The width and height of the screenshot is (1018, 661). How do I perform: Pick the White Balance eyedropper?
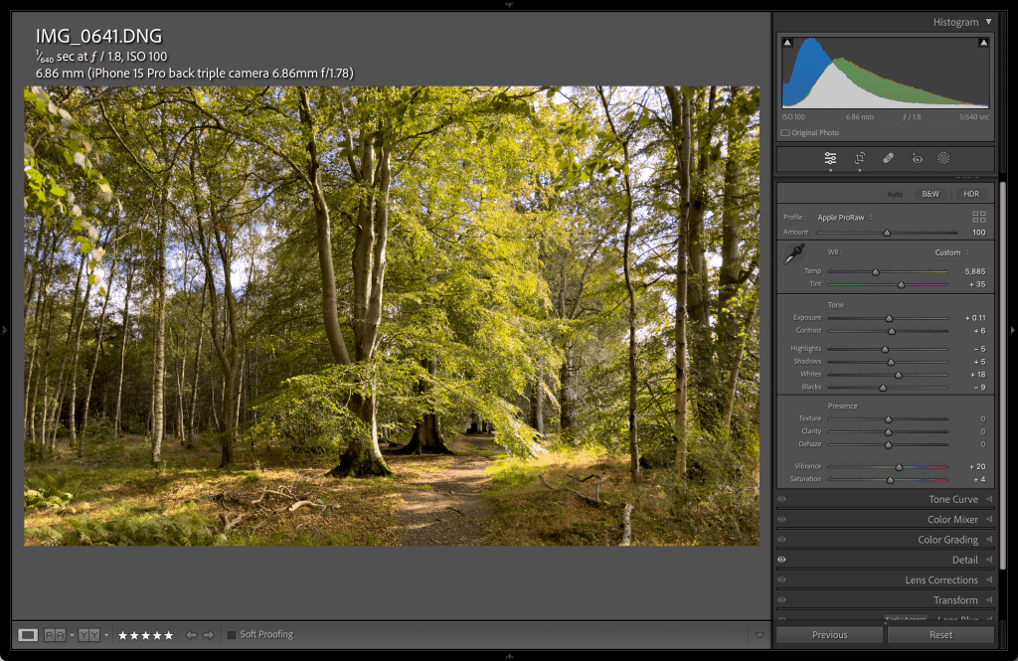pyautogui.click(x=793, y=254)
